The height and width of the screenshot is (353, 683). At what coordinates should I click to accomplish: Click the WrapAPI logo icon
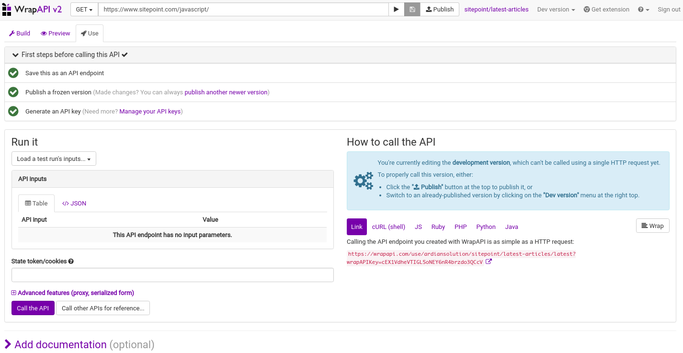7,9
